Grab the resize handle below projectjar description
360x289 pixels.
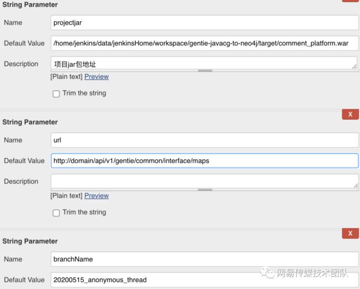205,71
